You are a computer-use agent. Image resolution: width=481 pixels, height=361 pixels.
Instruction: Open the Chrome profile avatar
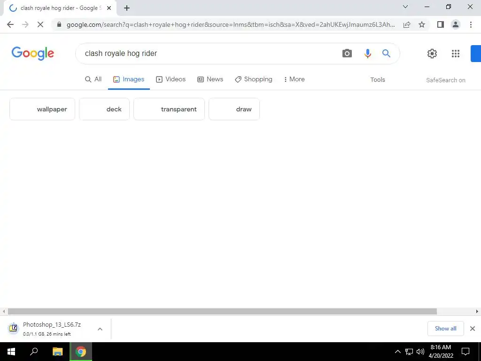[456, 24]
